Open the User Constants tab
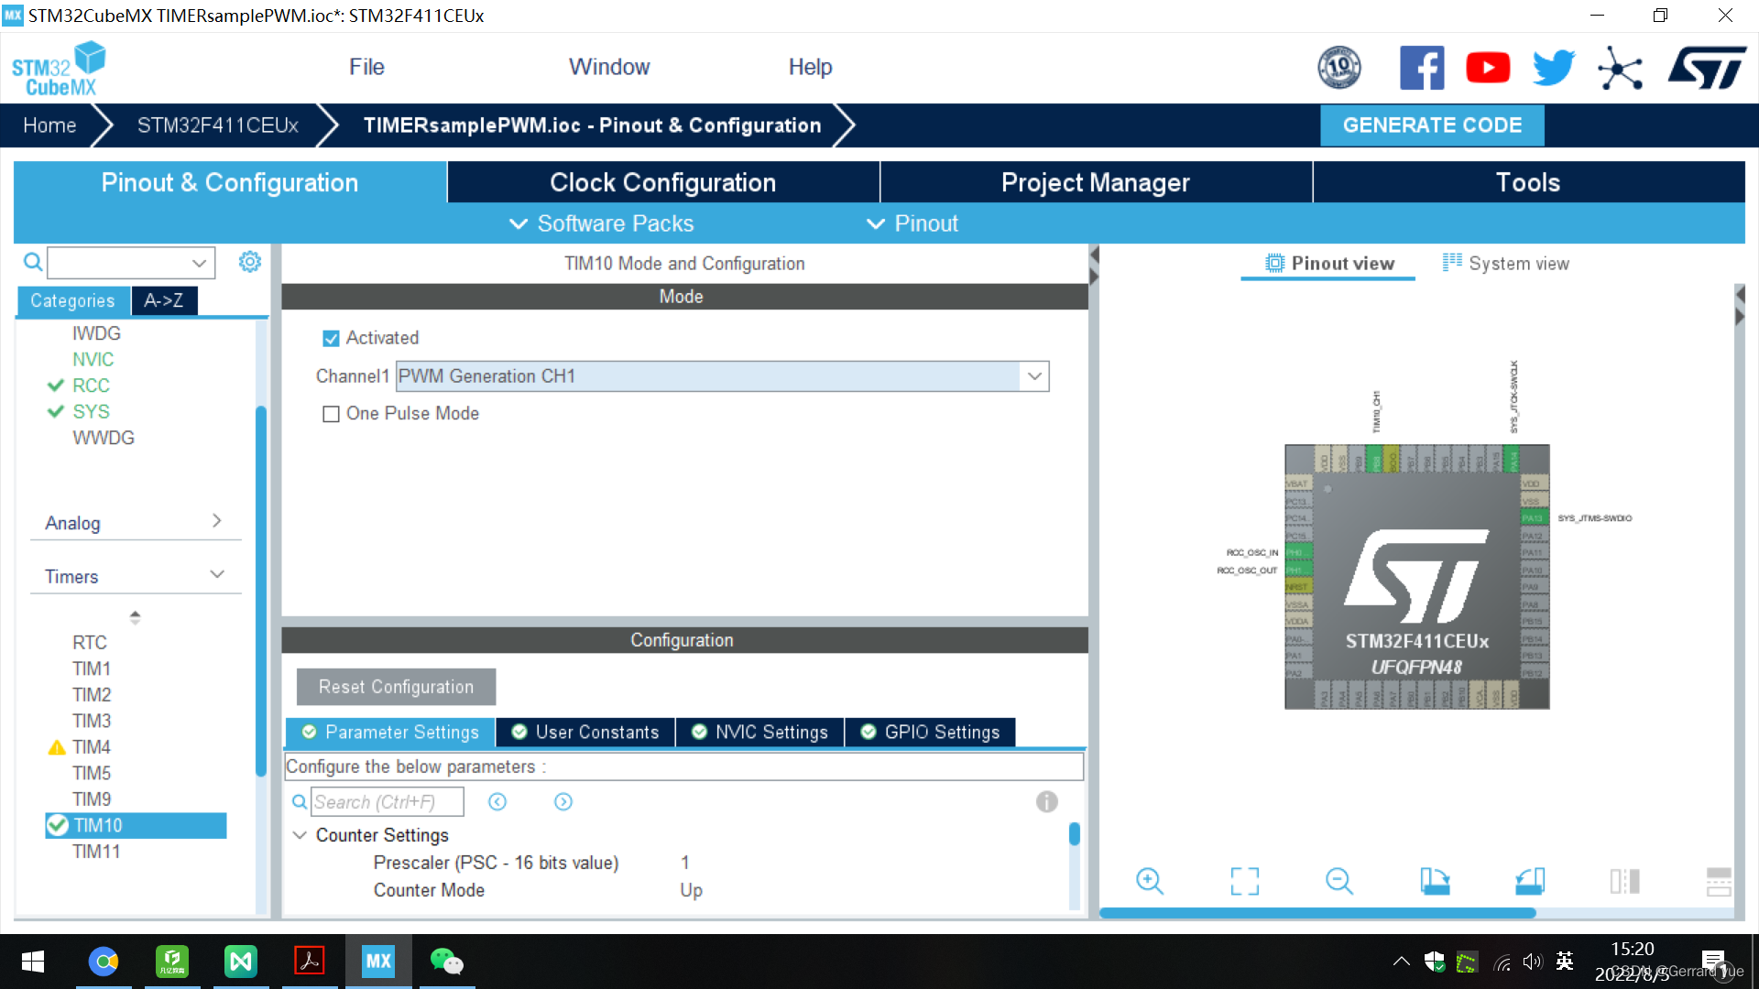The image size is (1759, 989). [586, 733]
